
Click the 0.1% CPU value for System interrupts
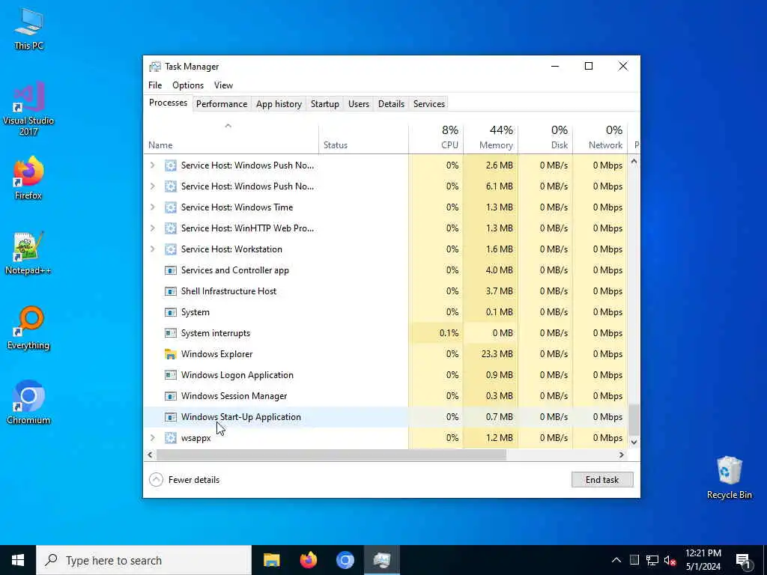tap(449, 333)
